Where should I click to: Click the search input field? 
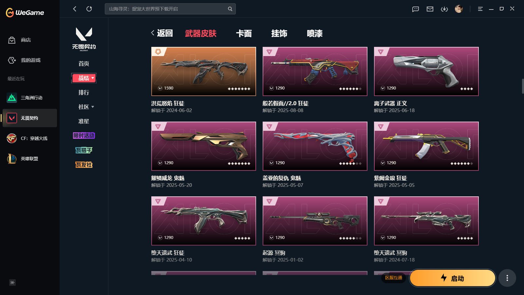(170, 9)
